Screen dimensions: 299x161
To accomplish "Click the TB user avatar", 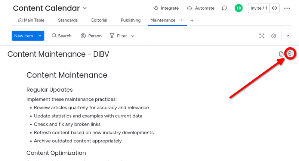I will pyautogui.click(x=238, y=8).
